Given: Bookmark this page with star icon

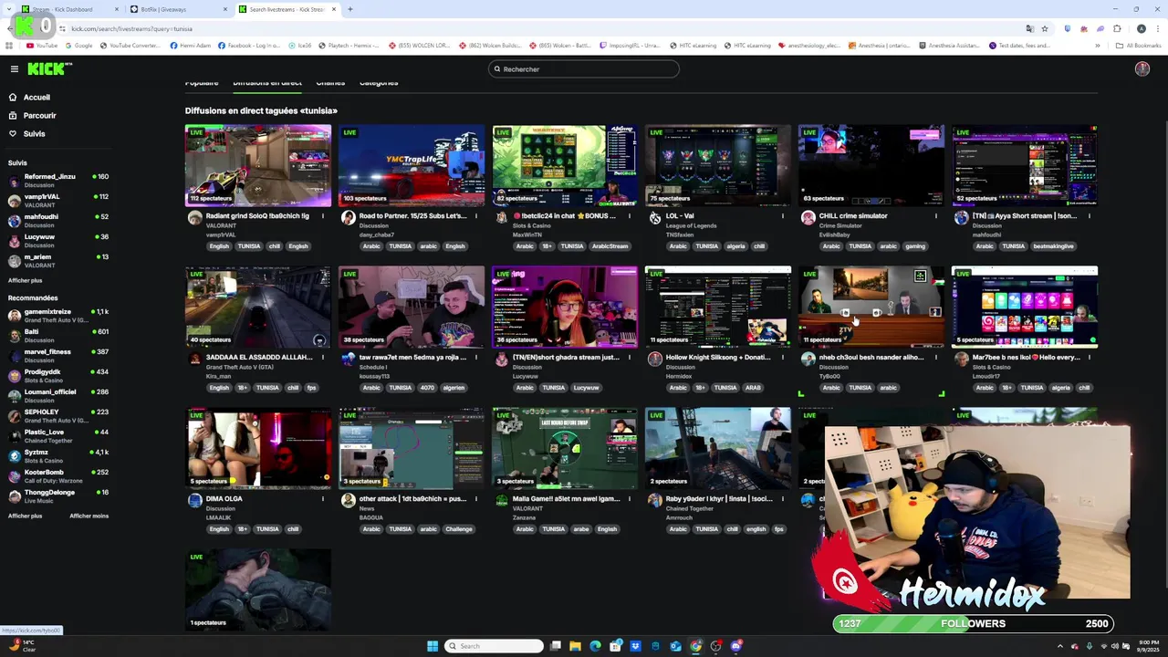Looking at the screenshot, I should click(1045, 28).
